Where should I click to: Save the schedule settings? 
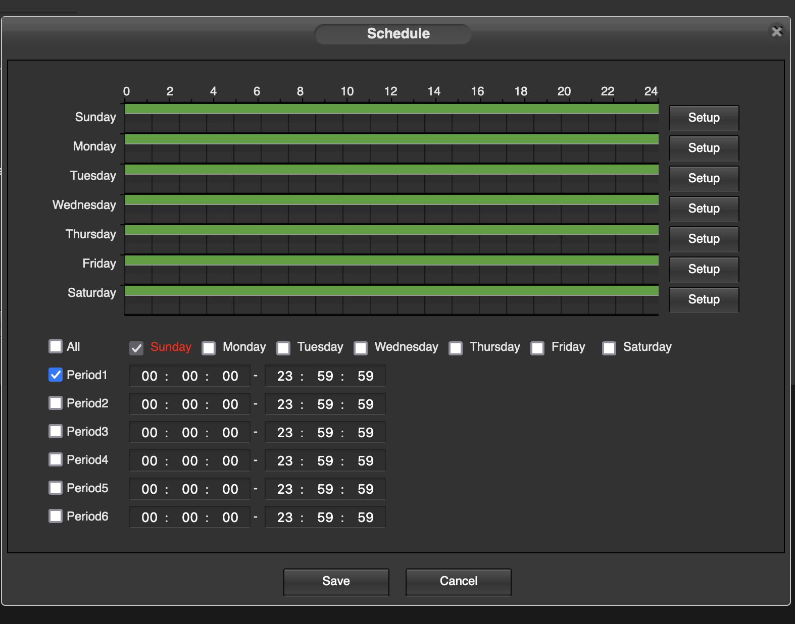(x=336, y=582)
